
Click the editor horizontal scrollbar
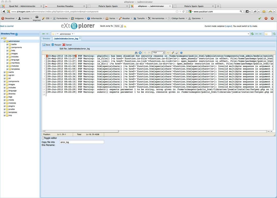(x=81, y=131)
